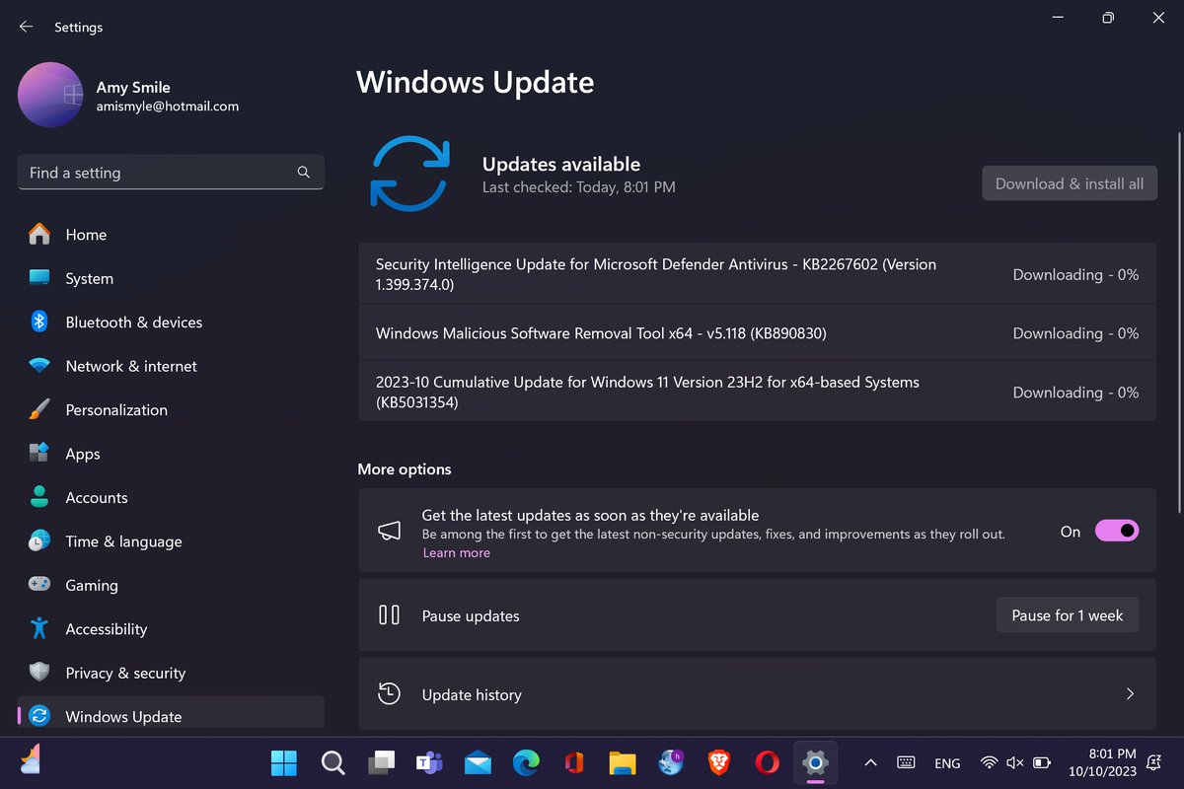The width and height of the screenshot is (1184, 789).
Task: Click the weather widget on the taskbar
Action: tap(29, 760)
